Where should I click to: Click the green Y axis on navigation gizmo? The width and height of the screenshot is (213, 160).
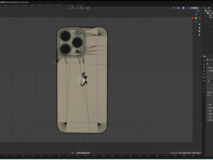point(196,18)
